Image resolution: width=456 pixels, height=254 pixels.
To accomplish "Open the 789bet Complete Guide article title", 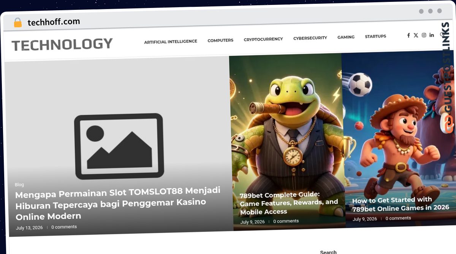I will pyautogui.click(x=289, y=203).
